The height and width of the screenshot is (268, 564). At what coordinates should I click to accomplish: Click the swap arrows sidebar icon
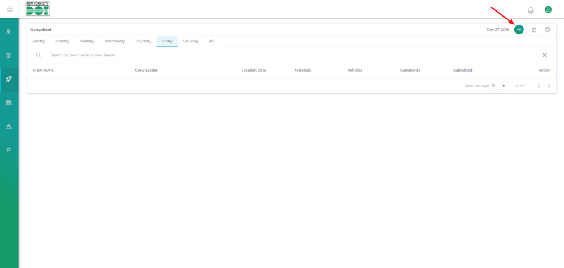click(9, 149)
